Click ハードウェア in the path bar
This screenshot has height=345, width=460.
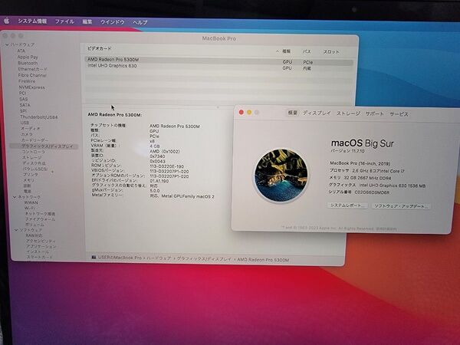(159, 258)
